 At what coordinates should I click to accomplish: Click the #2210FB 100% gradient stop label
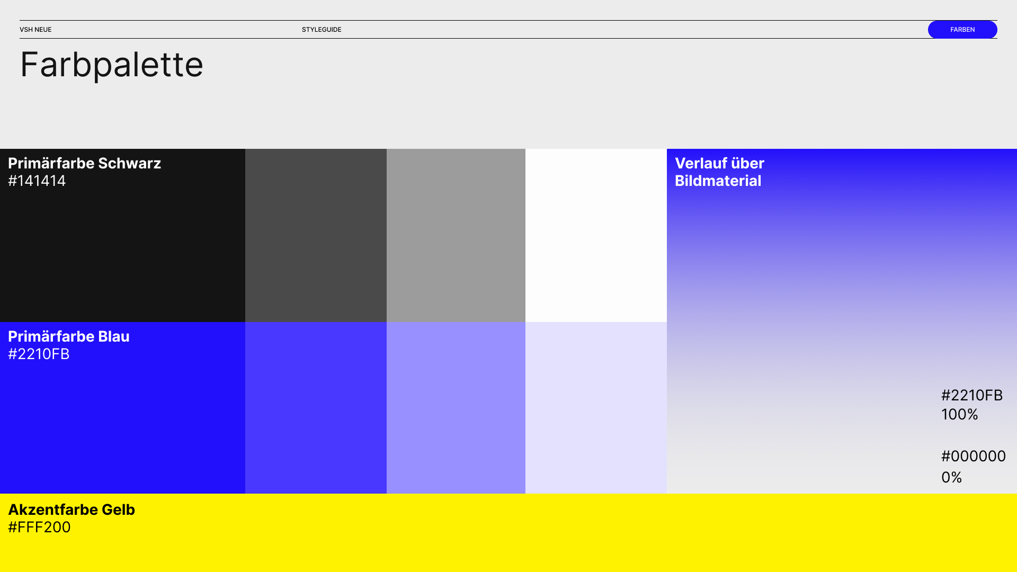tap(971, 405)
